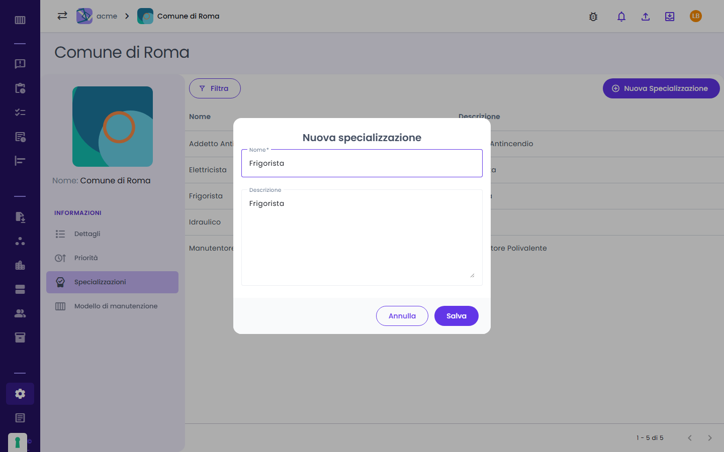Save the new specialization
724x452 pixels.
pos(457,316)
